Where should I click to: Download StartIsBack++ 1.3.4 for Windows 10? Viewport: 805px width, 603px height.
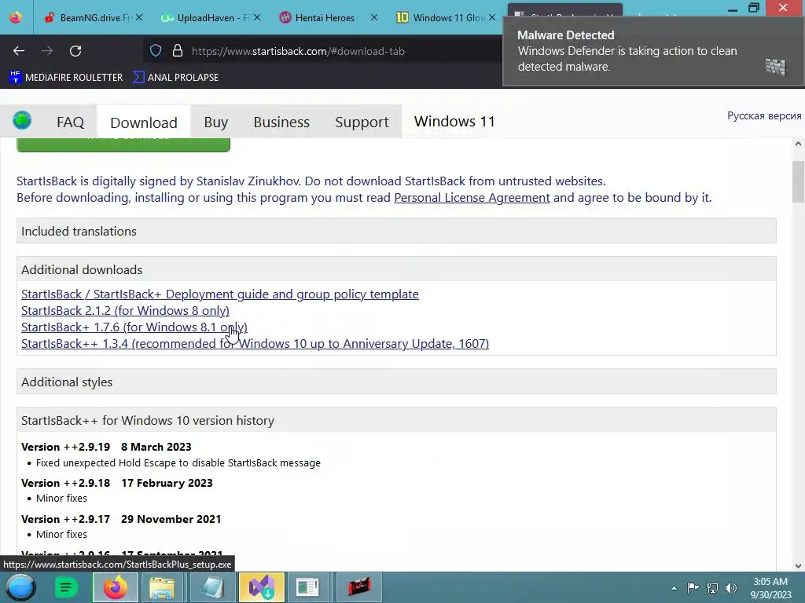255,344
